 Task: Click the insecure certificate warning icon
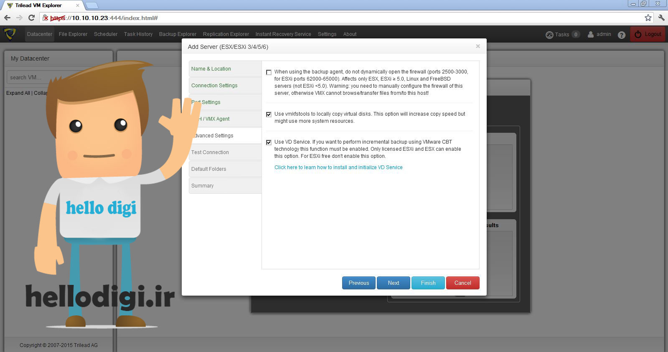click(x=46, y=18)
